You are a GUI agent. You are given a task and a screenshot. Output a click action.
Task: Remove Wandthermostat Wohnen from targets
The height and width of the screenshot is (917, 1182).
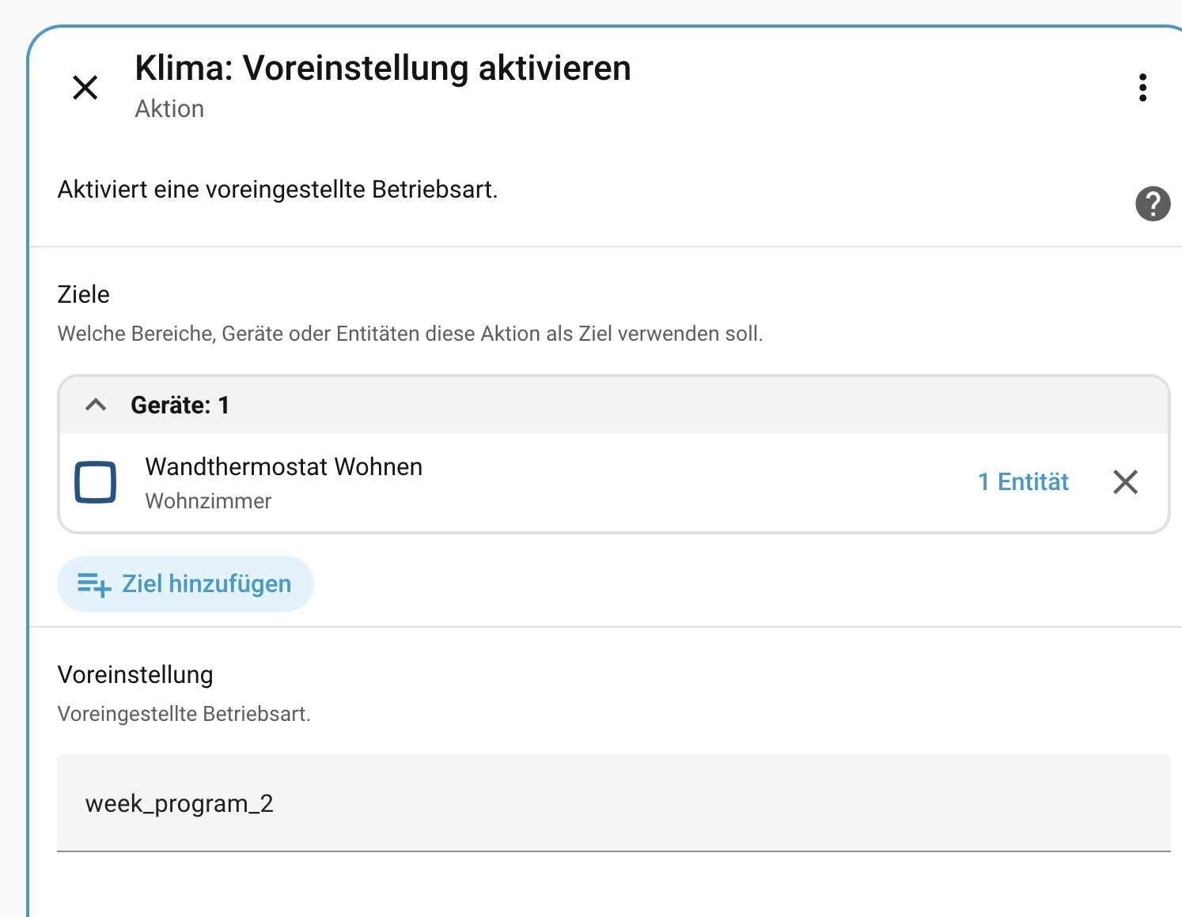click(x=1125, y=482)
